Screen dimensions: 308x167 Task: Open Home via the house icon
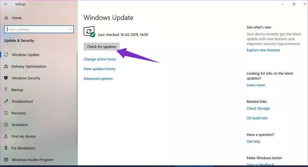[x=6, y=18]
